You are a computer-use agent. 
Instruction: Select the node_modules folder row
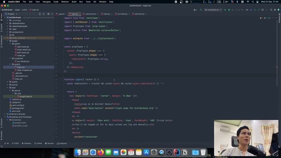click(x=29, y=38)
